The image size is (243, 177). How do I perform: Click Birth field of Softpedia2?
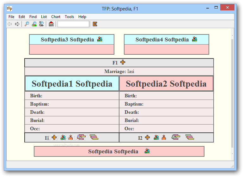tap(166, 96)
